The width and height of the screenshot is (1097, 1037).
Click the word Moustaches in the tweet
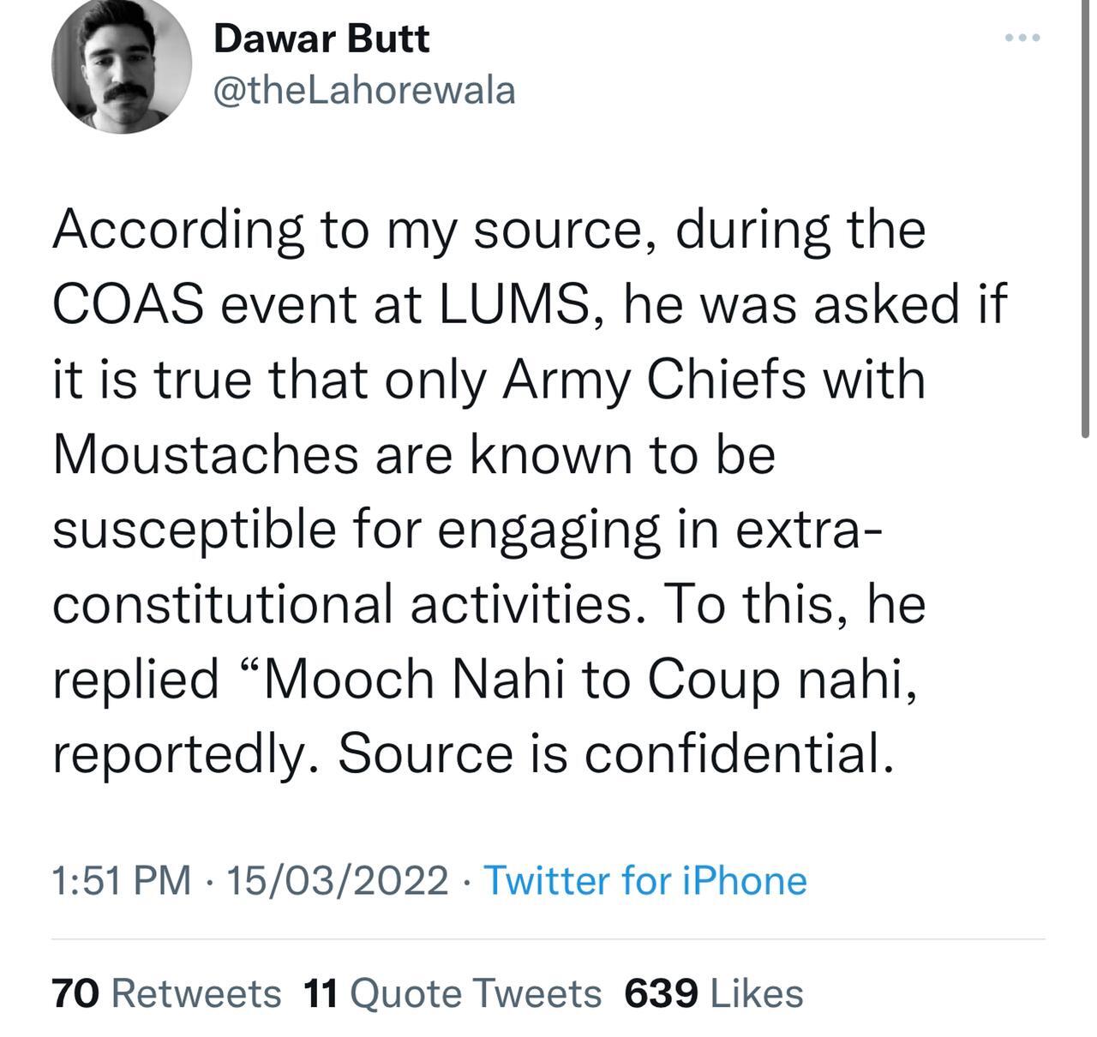click(x=205, y=454)
